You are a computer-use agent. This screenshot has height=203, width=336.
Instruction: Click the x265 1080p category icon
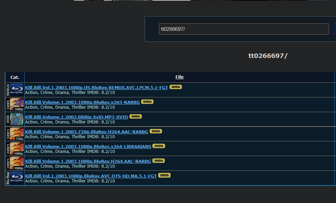click(14, 104)
